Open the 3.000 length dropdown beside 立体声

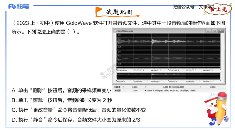pos(145,87)
